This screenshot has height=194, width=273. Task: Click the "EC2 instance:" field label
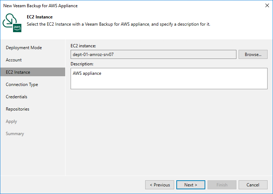(x=83, y=46)
